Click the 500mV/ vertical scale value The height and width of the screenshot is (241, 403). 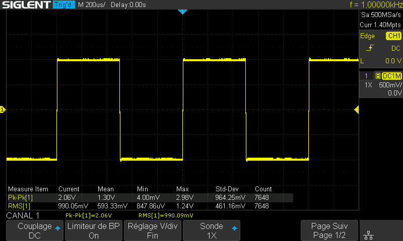tap(390, 85)
